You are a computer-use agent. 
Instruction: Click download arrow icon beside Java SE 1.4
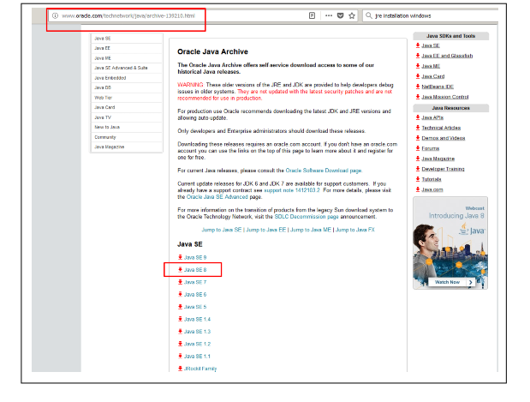(x=180, y=319)
